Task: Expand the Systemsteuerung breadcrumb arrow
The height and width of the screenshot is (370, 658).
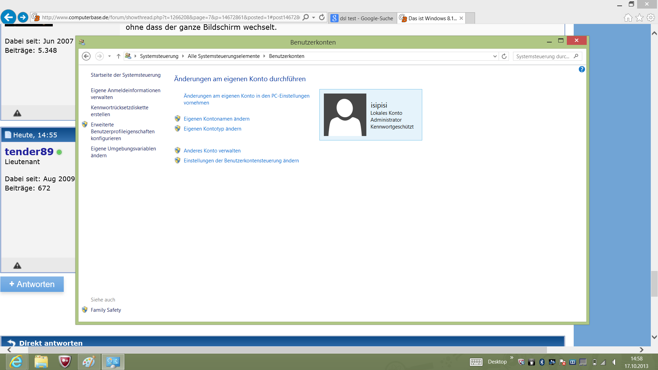Action: 183,56
